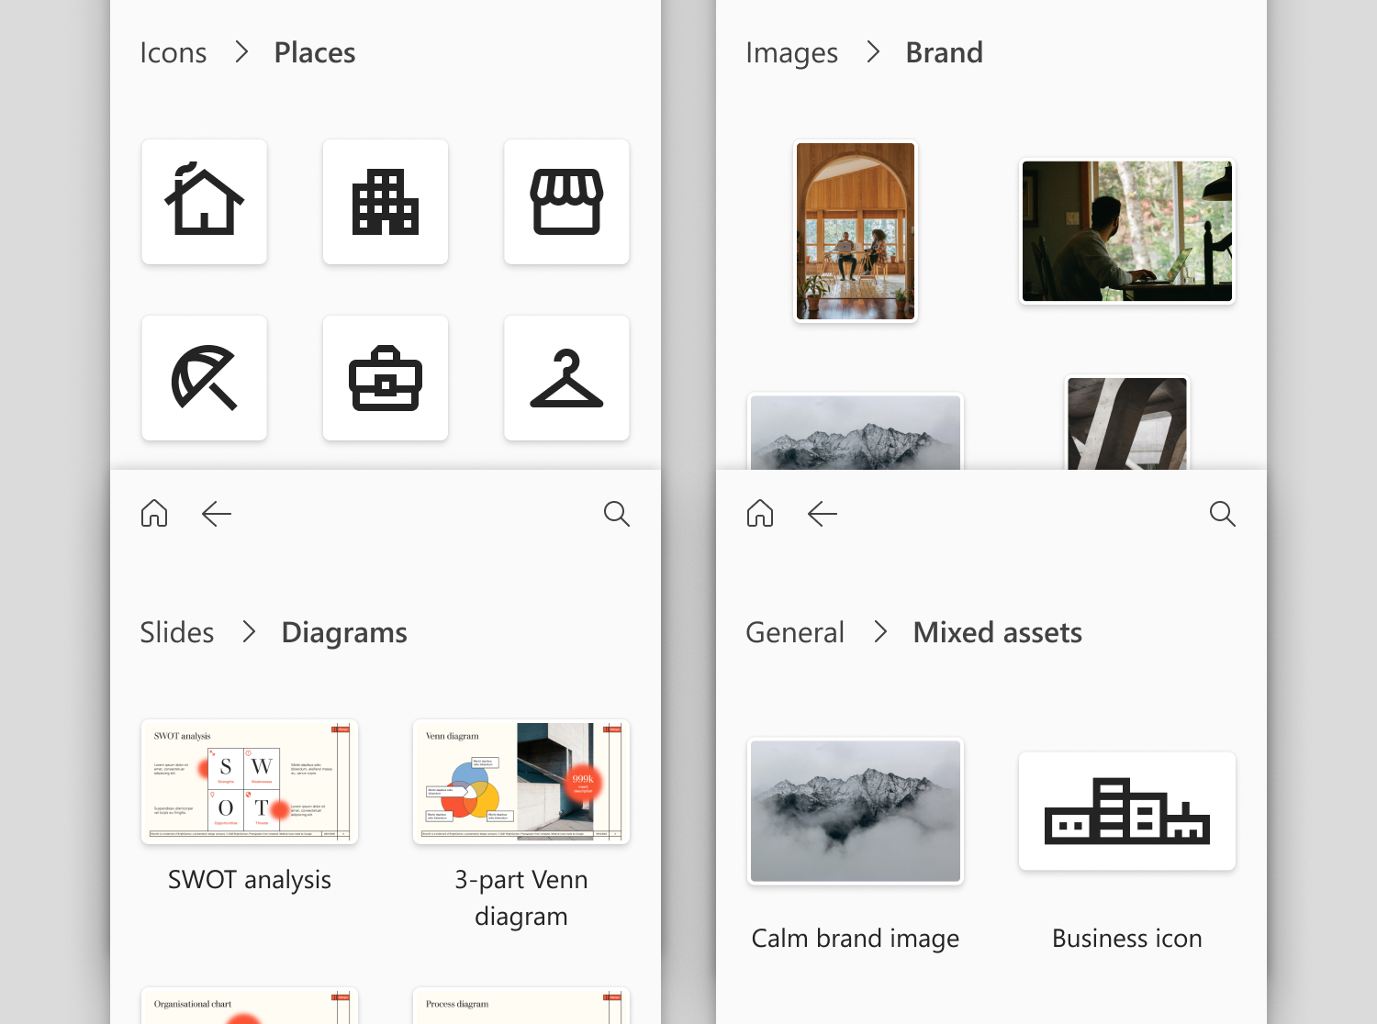This screenshot has height=1024, width=1377.
Task: Pick the snowy mountain image under Brand
Action: click(856, 431)
